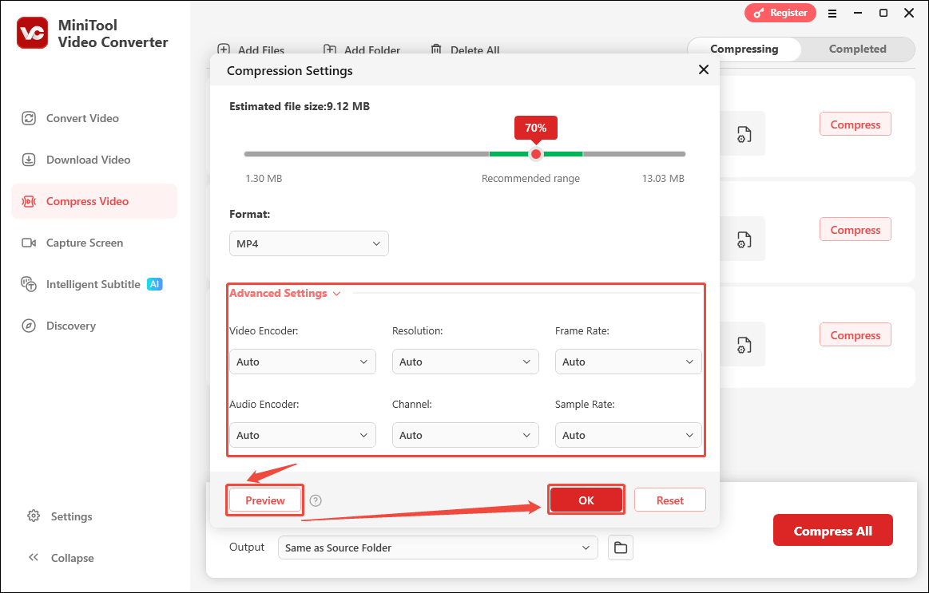Open the hamburger menu
This screenshot has width=929, height=593.
click(x=832, y=13)
